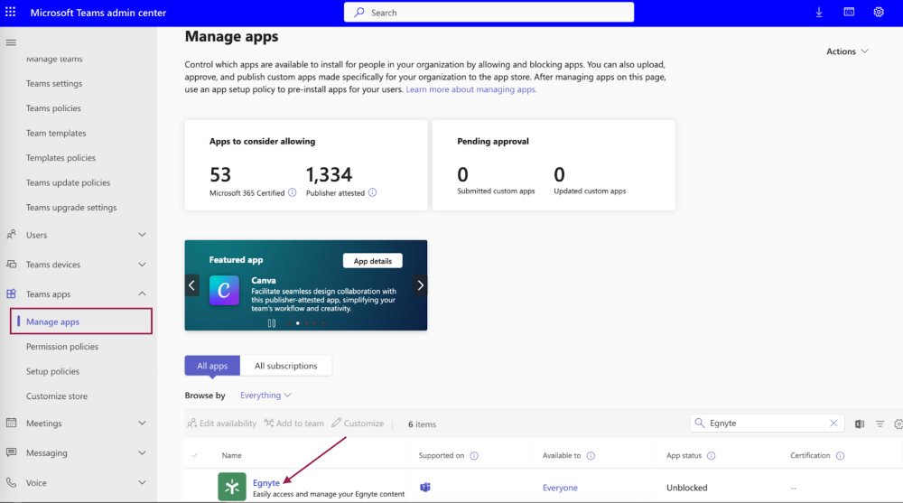The height and width of the screenshot is (503, 903).
Task: Click the App details button
Action: (x=373, y=261)
